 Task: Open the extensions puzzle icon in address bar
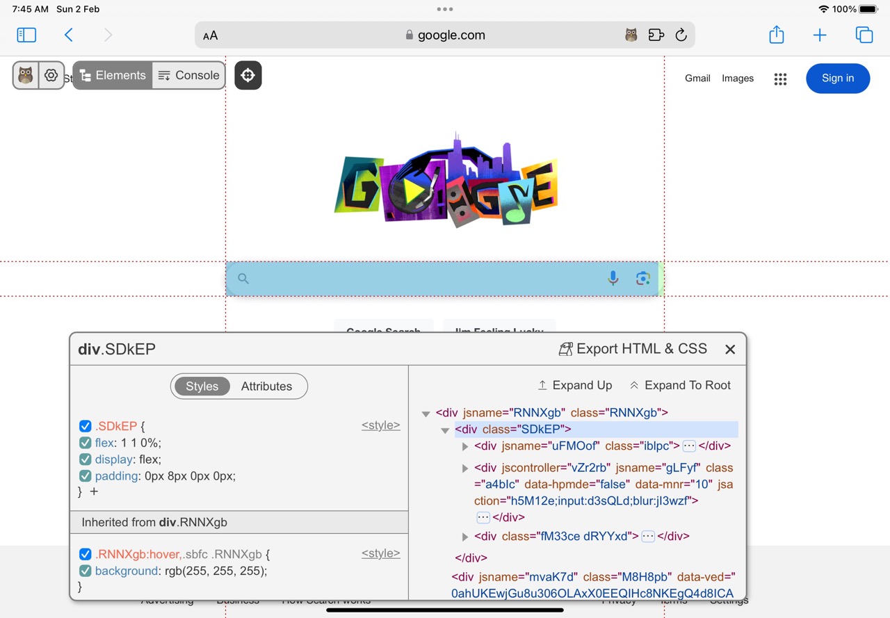pyautogui.click(x=656, y=35)
